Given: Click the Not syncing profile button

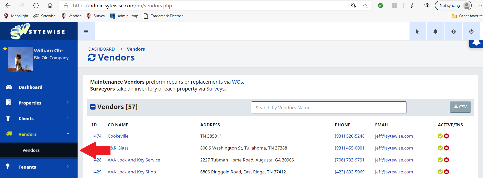Looking at the screenshot, I should coord(453,6).
